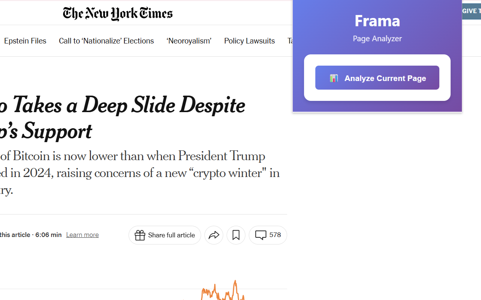Open the Learn more link
The image size is (481, 300).
pos(82,235)
